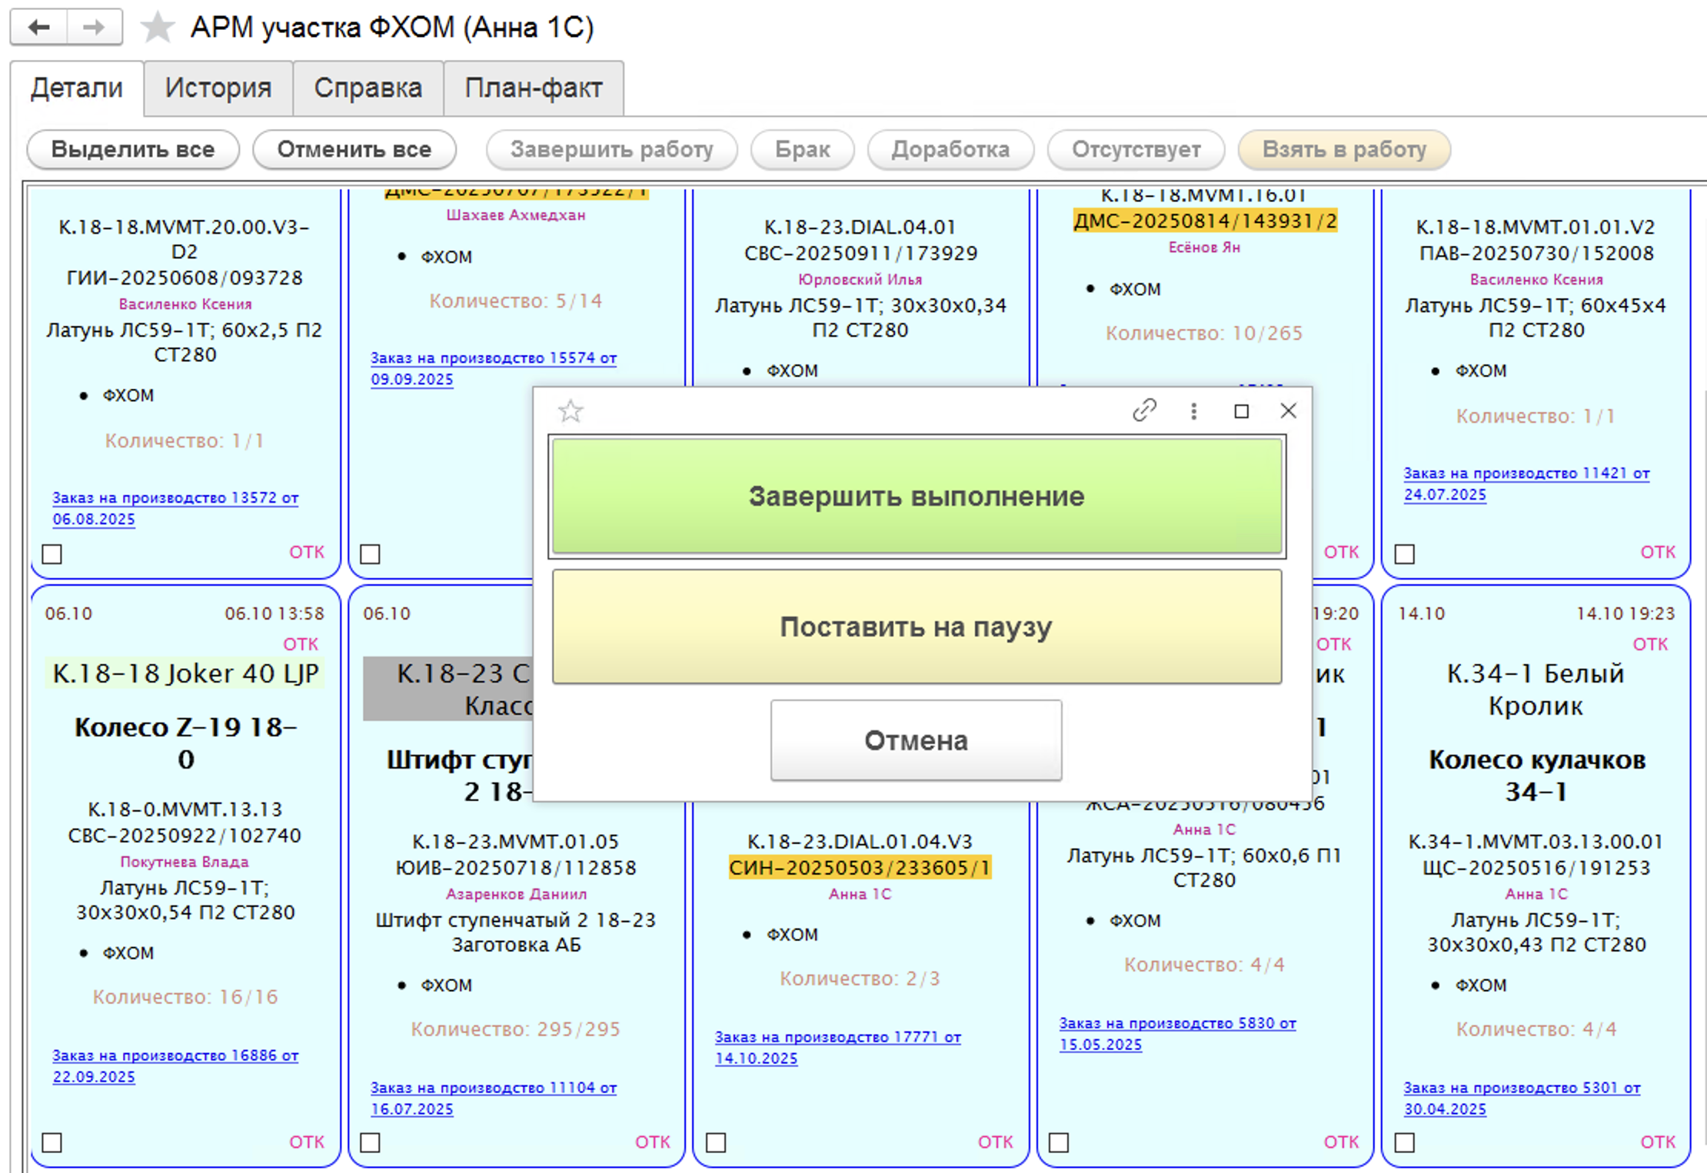Viewport: 1707px width, 1173px height.
Task: Open link Заказ на производство 16886
Action: [175, 1056]
